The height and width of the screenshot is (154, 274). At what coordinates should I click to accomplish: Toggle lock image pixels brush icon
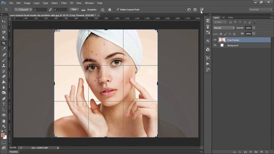226,34
